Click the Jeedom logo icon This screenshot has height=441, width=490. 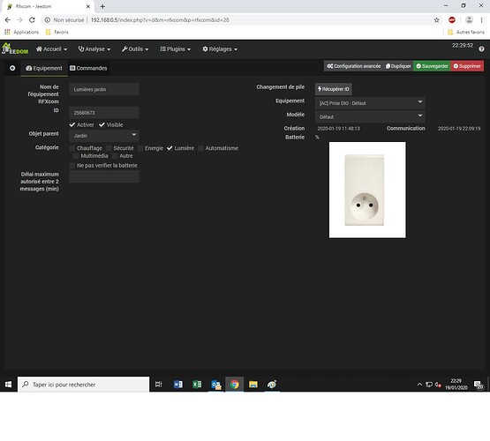click(x=15, y=49)
